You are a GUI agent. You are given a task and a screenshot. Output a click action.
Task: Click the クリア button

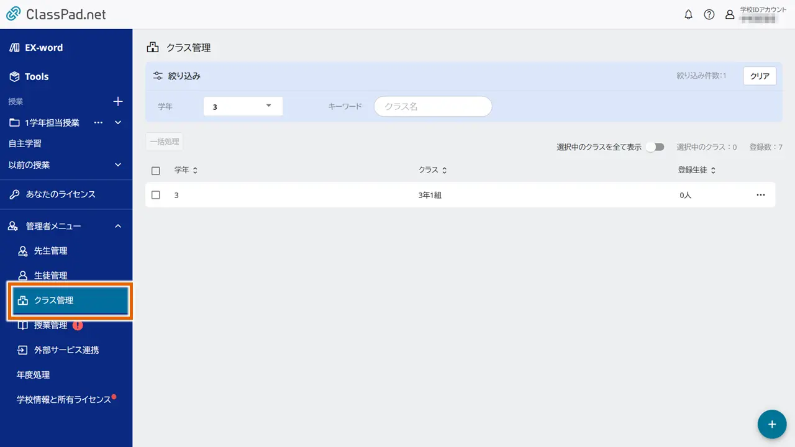(x=760, y=76)
